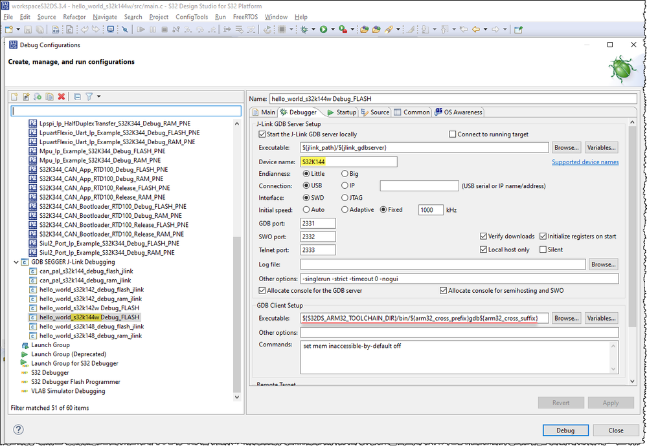Collapse all configurations in the tree
Viewport: 647px width, 446px height.
(x=77, y=97)
